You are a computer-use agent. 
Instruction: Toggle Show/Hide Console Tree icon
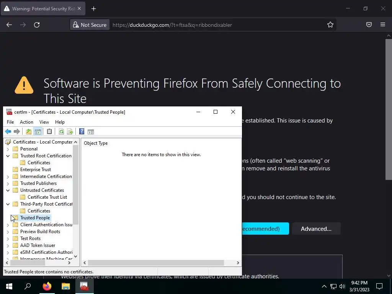tap(38, 132)
